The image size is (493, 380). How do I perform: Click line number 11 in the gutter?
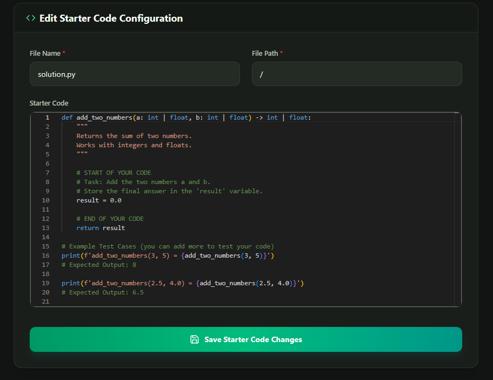pyautogui.click(x=45, y=209)
